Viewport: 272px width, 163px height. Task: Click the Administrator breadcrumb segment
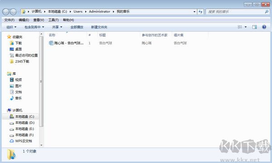tap(99, 11)
